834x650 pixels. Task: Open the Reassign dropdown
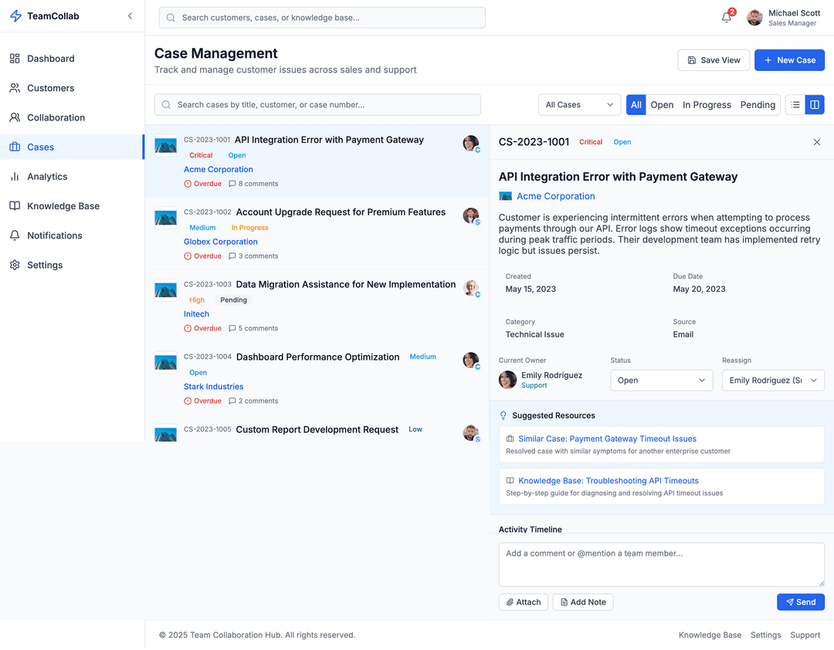pyautogui.click(x=772, y=381)
